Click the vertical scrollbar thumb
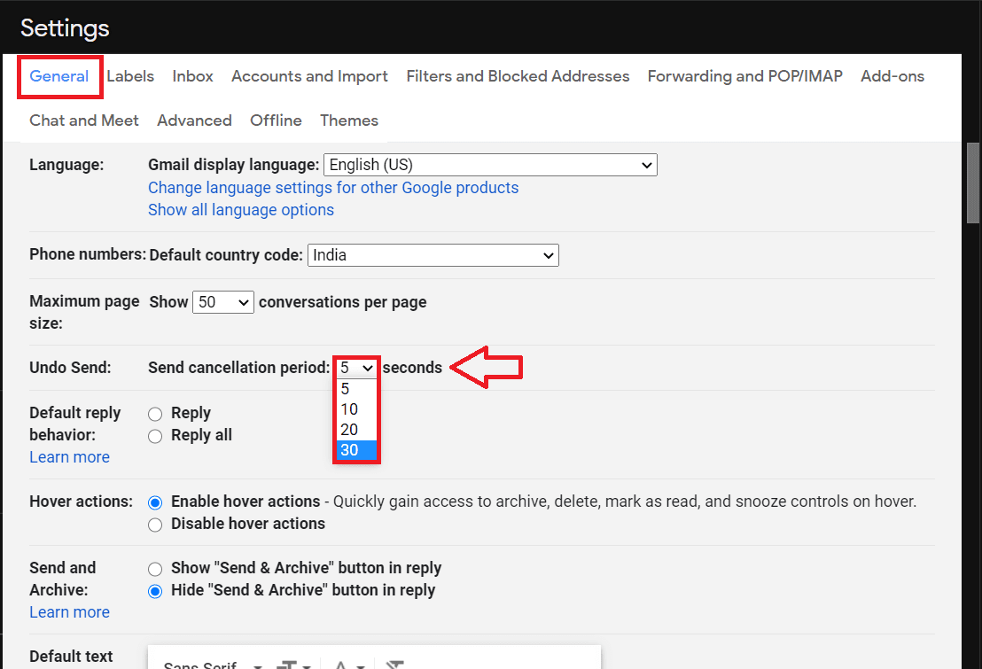The width and height of the screenshot is (982, 669). (972, 183)
